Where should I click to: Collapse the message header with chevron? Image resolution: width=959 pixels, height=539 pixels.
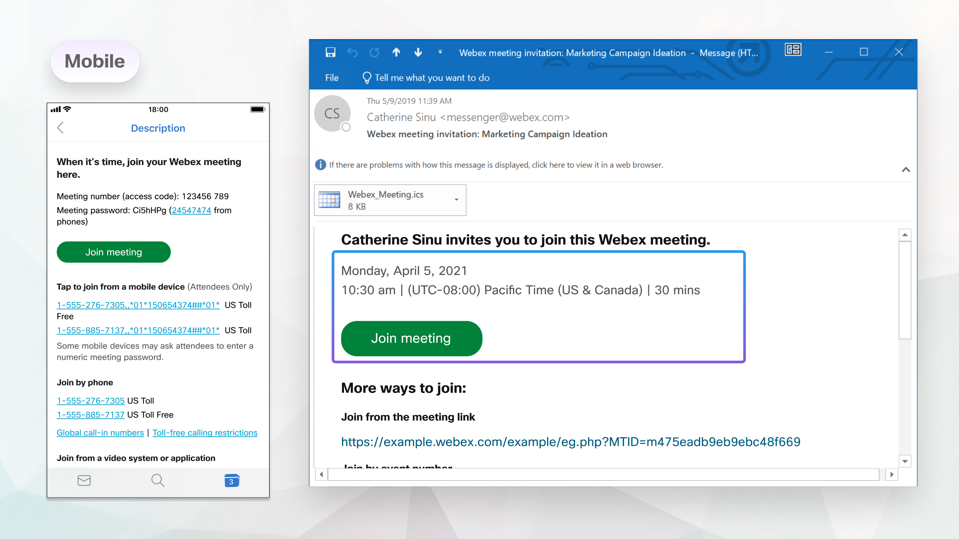[906, 170]
